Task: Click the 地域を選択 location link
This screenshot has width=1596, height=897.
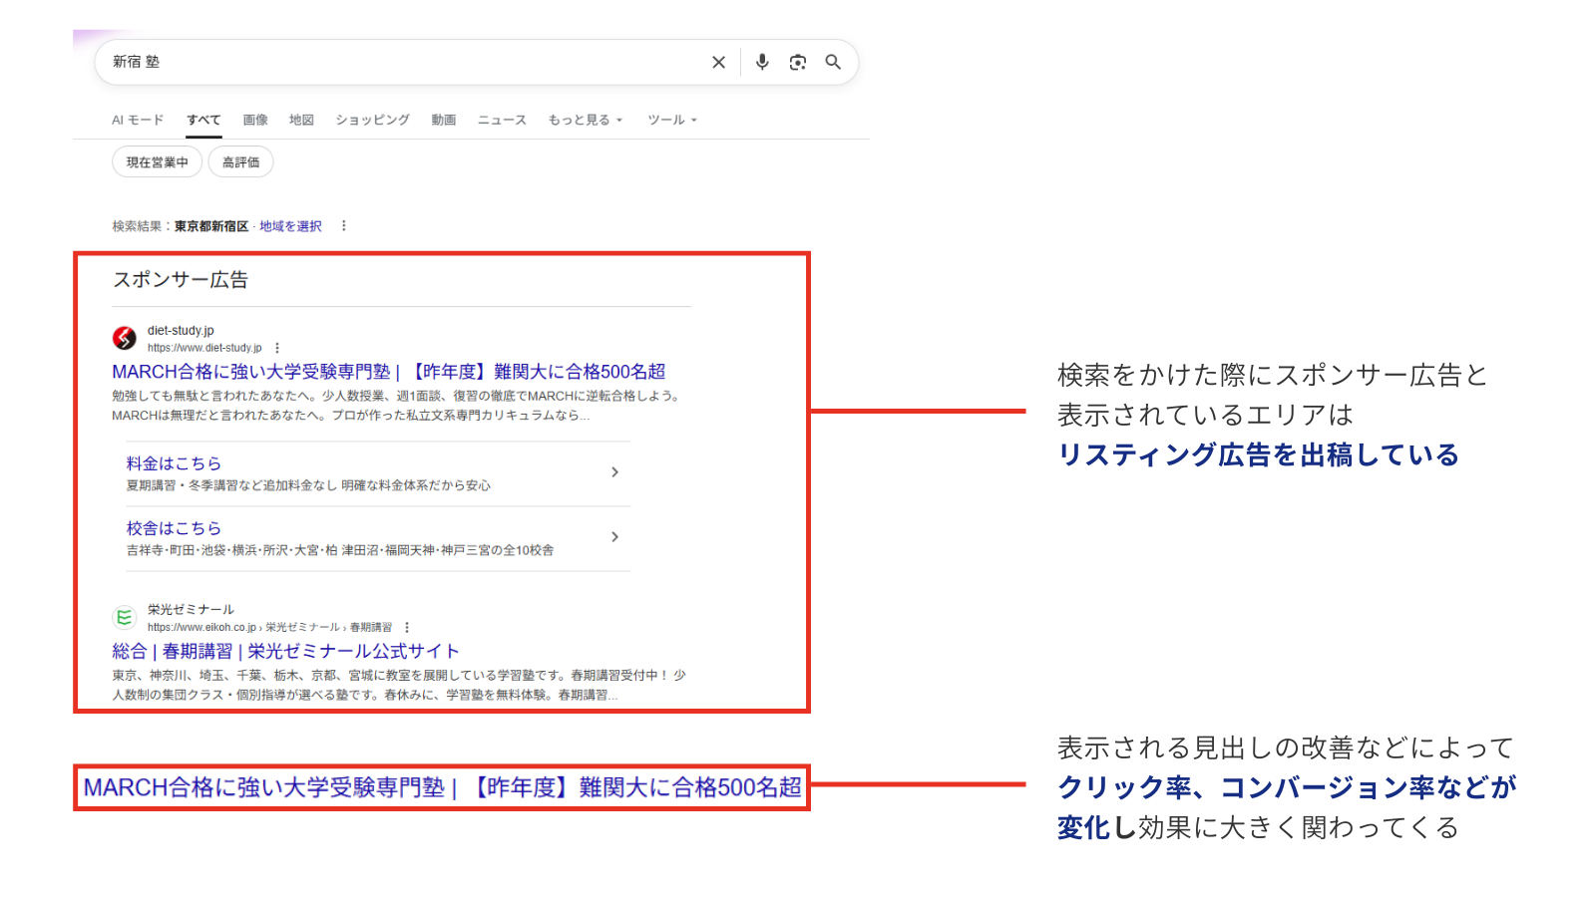Action: coord(290,226)
